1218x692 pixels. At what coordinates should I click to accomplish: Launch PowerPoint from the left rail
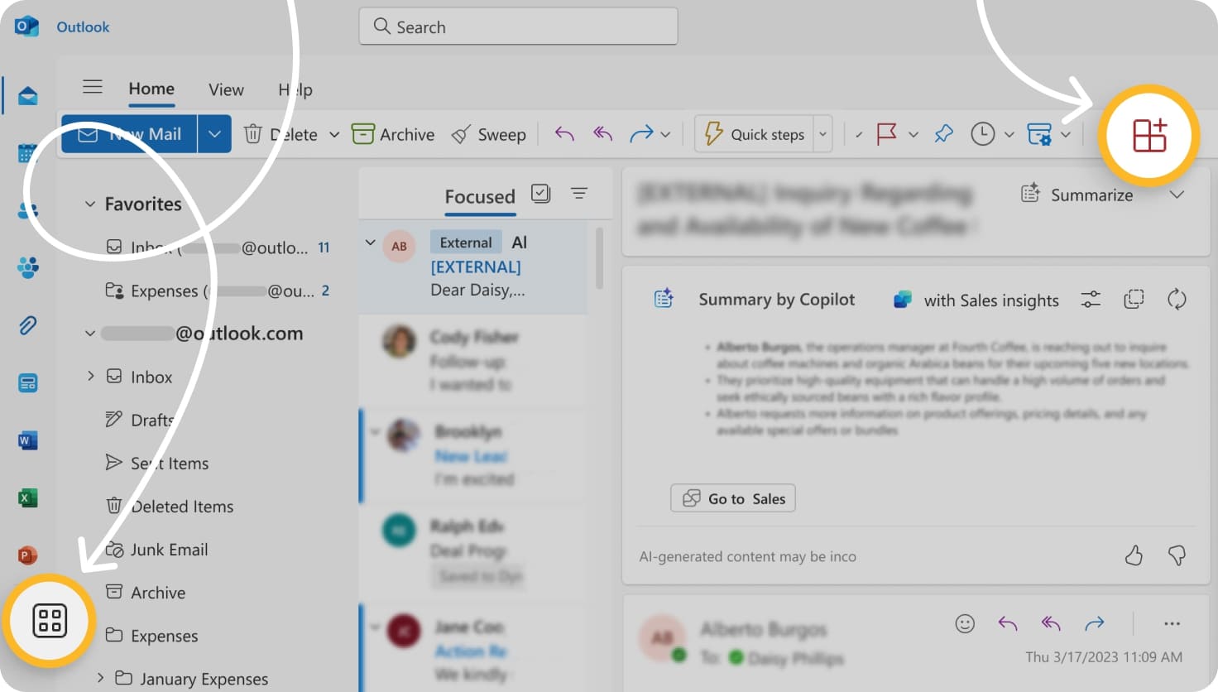[27, 555]
